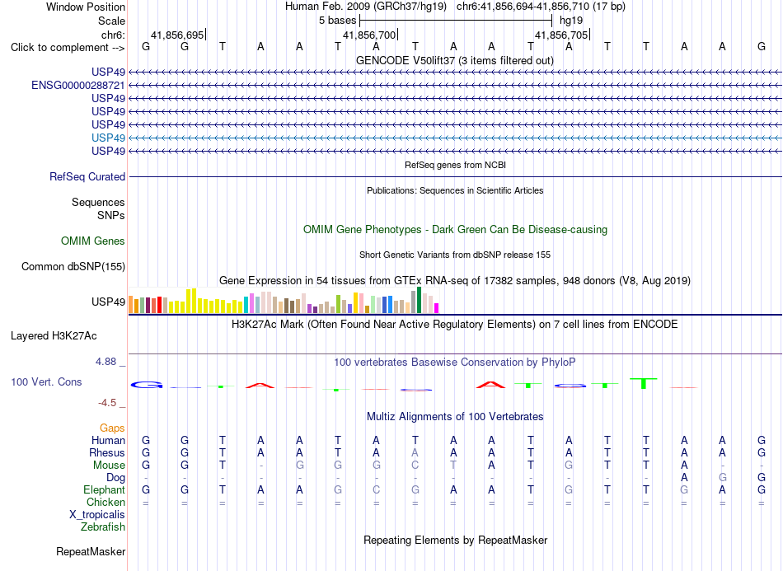783x571 pixels.
Task: Click the 41,856,695 position marker
Action: click(x=178, y=35)
